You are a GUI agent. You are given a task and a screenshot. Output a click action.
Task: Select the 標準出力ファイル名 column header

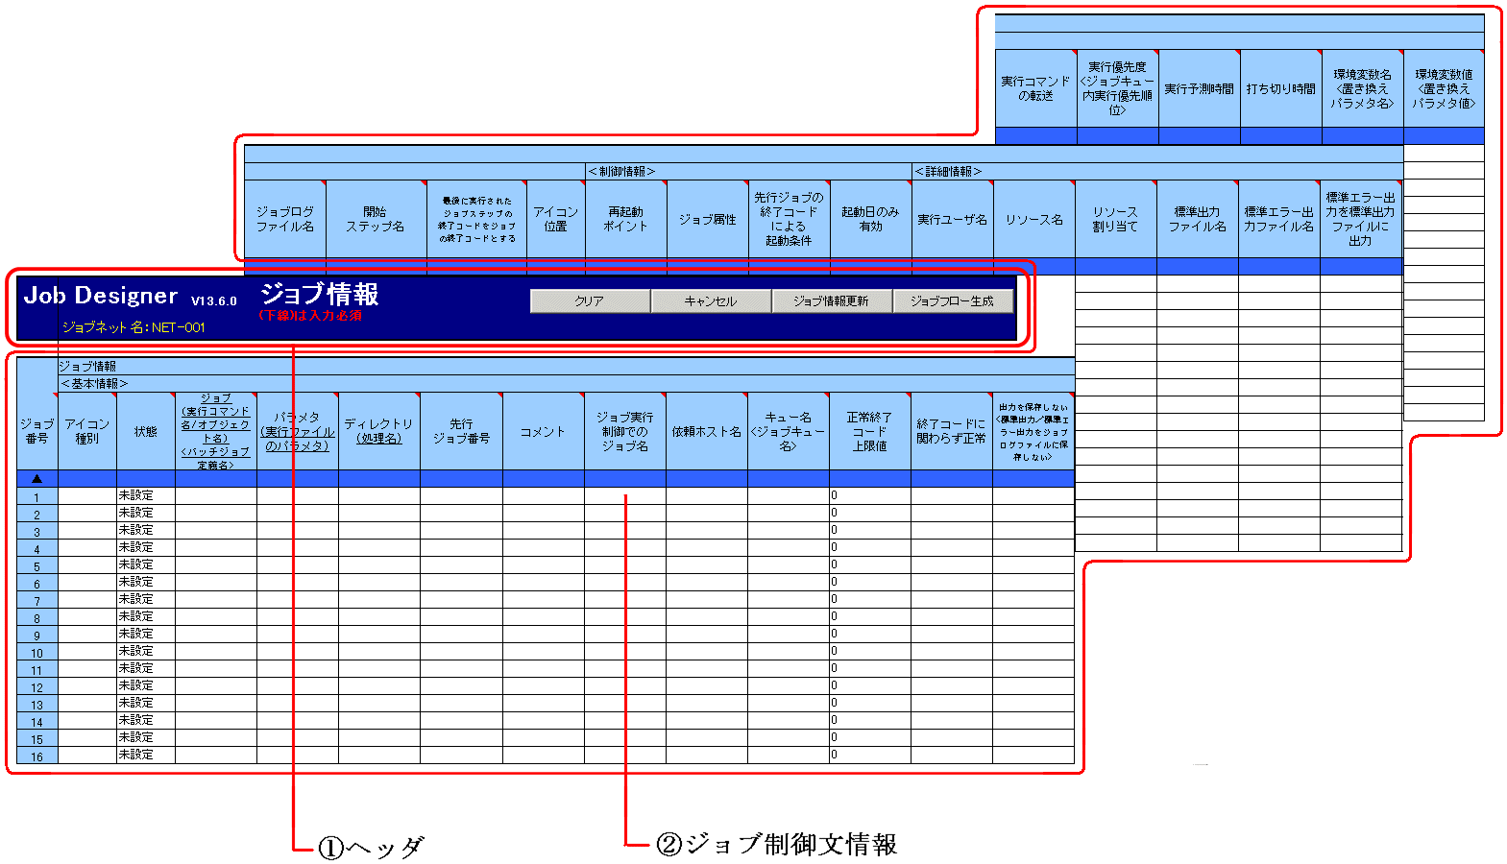tap(1198, 219)
